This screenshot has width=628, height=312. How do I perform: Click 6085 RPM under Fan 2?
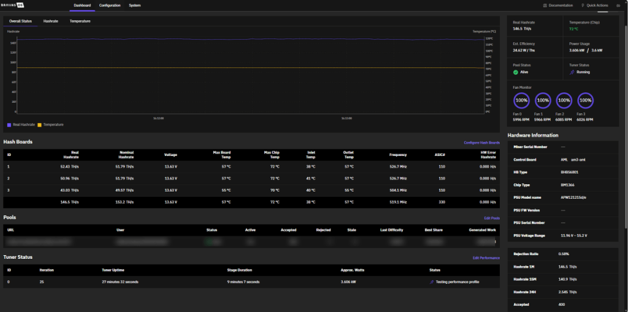(564, 119)
